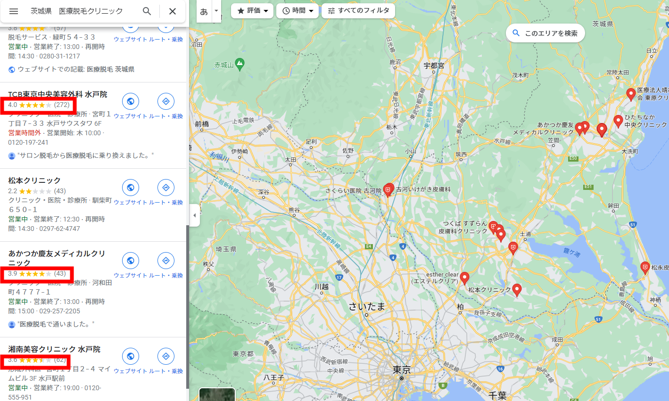Click phone number 0280-31-1217

click(x=59, y=56)
